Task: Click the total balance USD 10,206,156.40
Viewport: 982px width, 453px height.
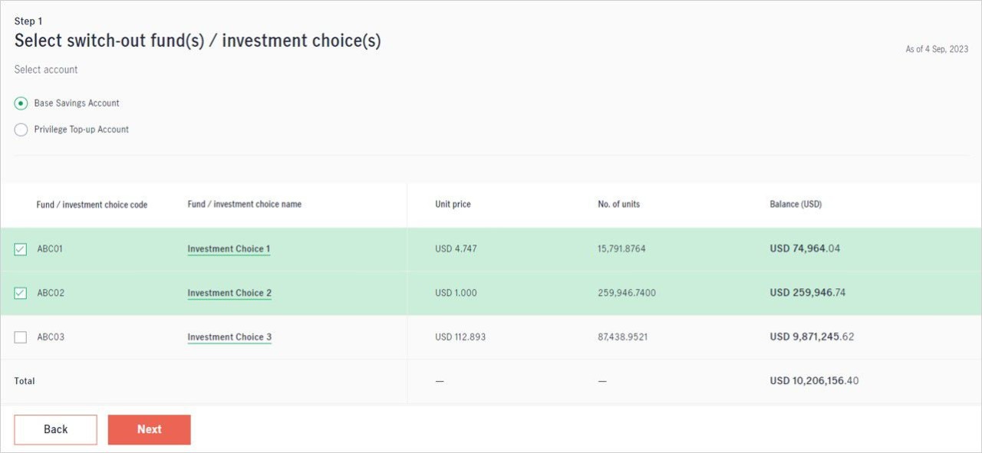Action: click(814, 381)
